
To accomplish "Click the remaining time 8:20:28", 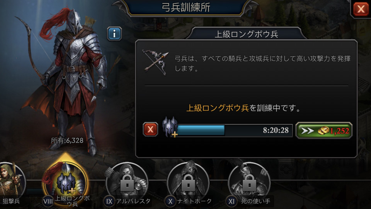I will click(276, 130).
